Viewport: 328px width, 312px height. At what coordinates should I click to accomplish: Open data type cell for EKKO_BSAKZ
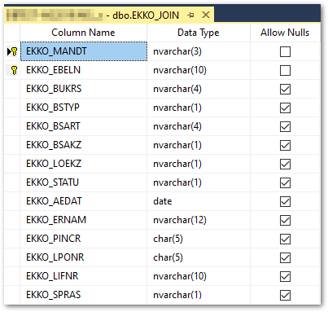point(199,145)
